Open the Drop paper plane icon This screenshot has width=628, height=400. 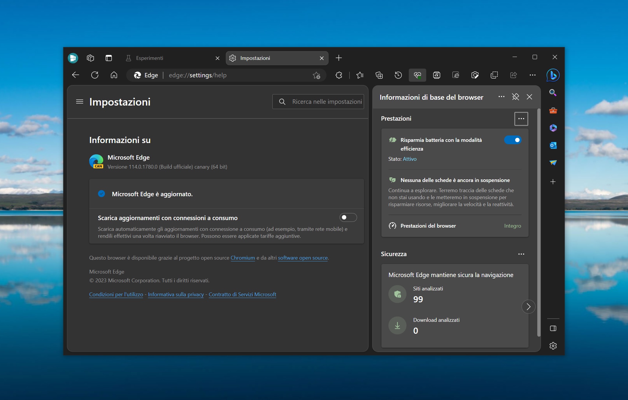pyautogui.click(x=553, y=162)
